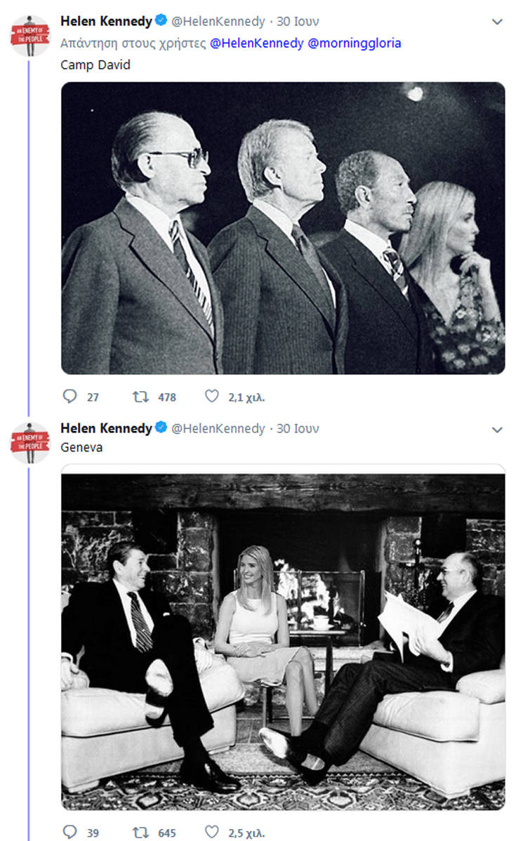Screen dimensions: 516x841
Task: Reply to the Camp David tweet
Action: coord(70,397)
